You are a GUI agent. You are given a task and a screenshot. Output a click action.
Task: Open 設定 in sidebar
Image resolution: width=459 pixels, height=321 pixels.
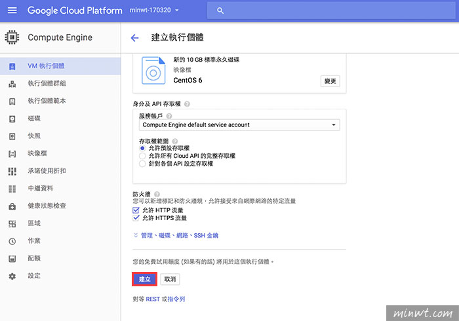click(60, 276)
